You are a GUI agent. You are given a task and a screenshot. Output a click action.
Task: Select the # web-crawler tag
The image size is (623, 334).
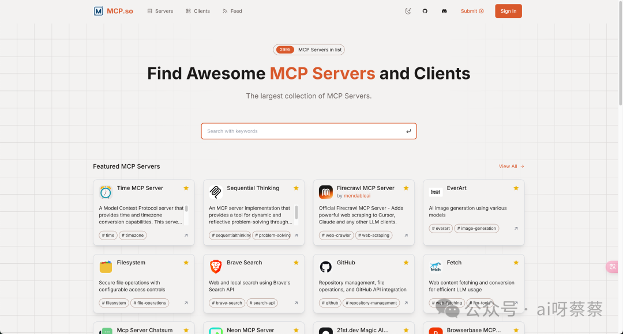pyautogui.click(x=336, y=235)
